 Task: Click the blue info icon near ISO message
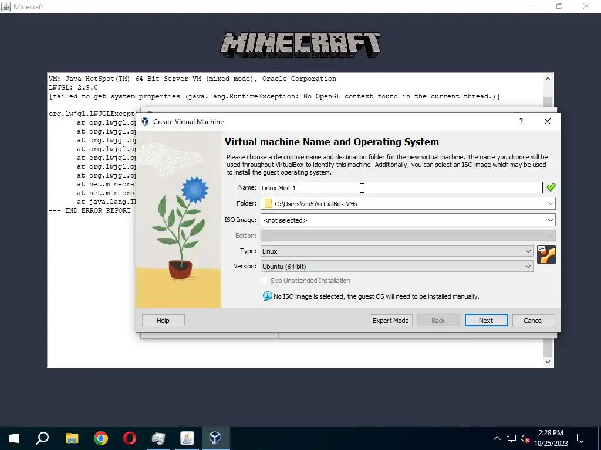click(267, 296)
